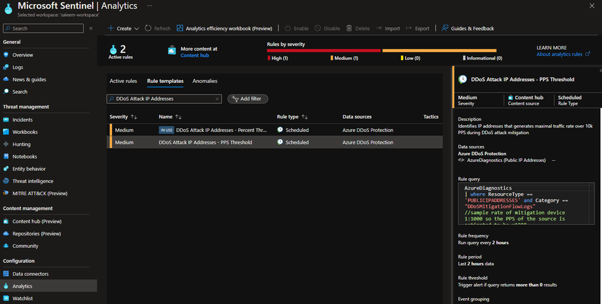Focus the sidebar Search box
The image size is (602, 304).
[44, 29]
